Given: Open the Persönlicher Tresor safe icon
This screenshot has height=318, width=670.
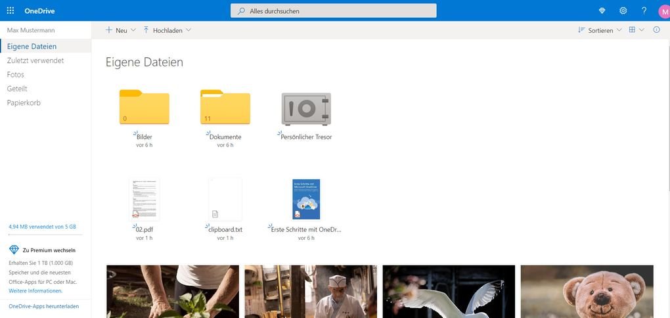Looking at the screenshot, I should tap(306, 109).
